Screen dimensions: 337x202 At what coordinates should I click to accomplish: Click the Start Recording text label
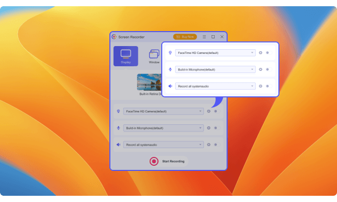[173, 161]
